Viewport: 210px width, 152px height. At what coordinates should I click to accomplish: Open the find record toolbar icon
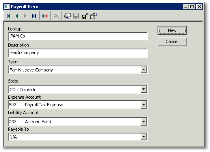(x=67, y=16)
